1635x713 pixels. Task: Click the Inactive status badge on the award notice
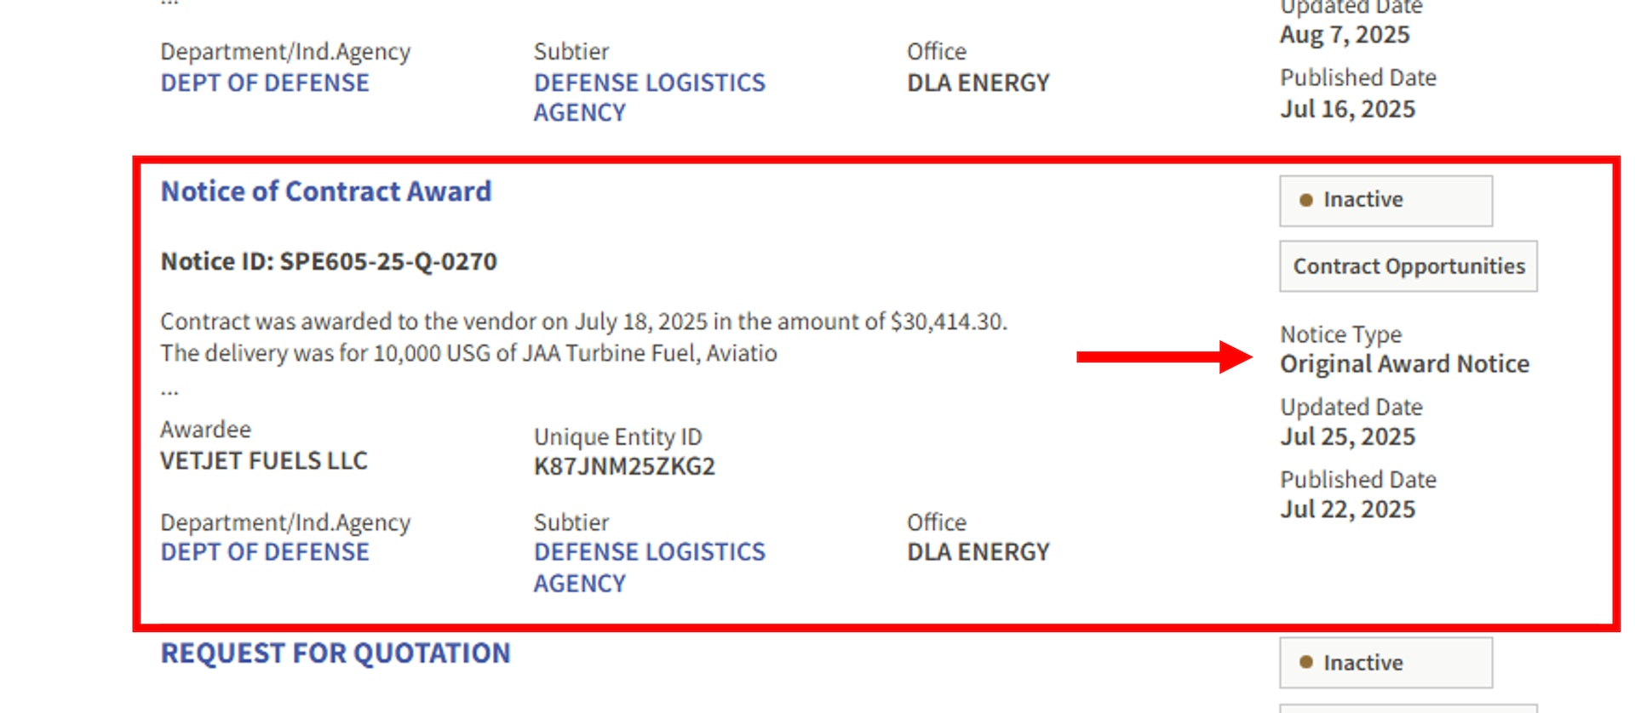(1385, 200)
